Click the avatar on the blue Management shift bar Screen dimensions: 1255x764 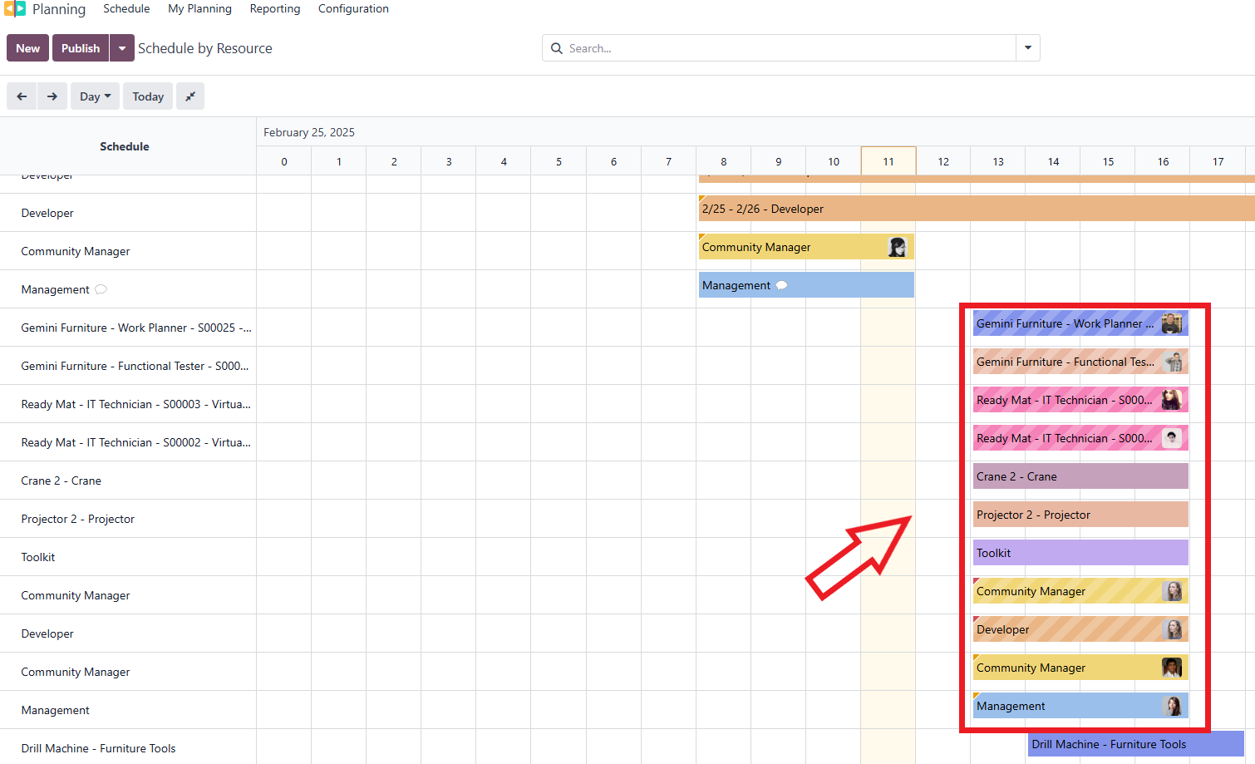point(1174,706)
